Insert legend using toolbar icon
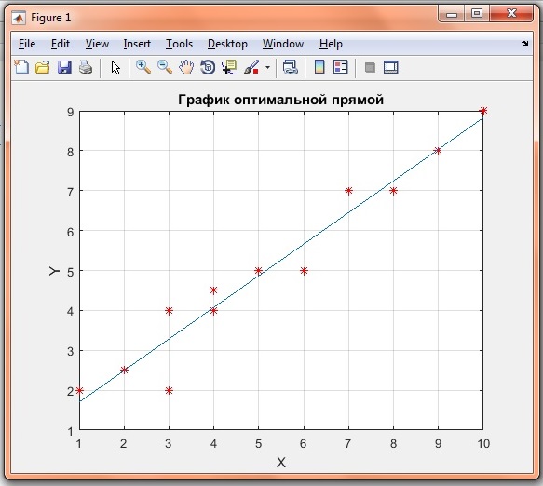The image size is (543, 486). (340, 67)
